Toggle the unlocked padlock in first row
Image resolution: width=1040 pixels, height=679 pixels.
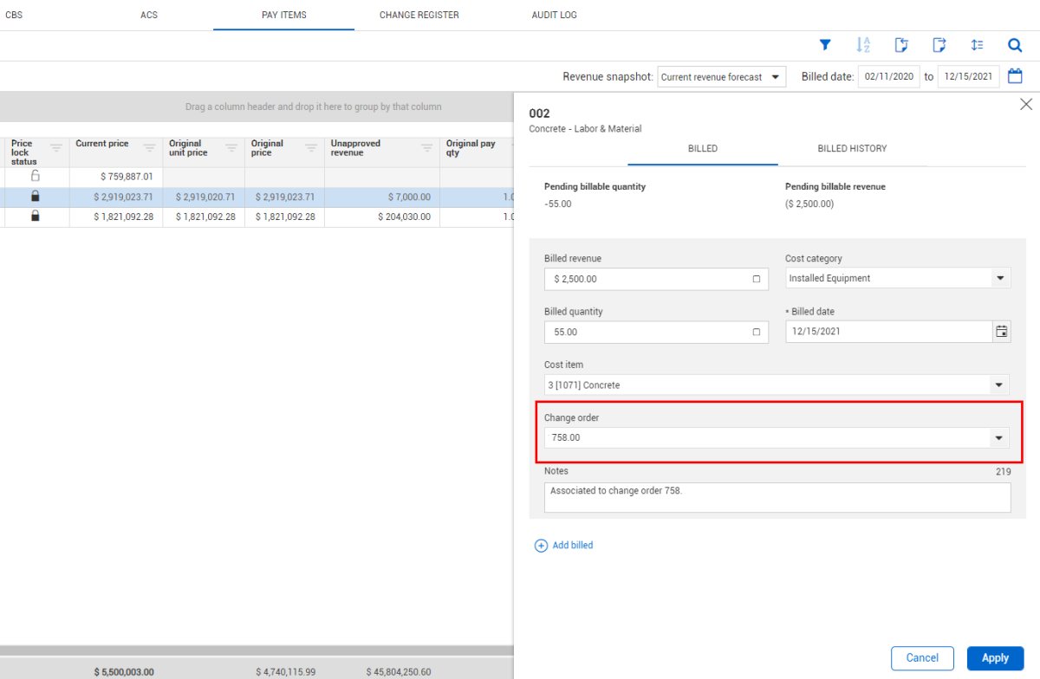coord(36,176)
